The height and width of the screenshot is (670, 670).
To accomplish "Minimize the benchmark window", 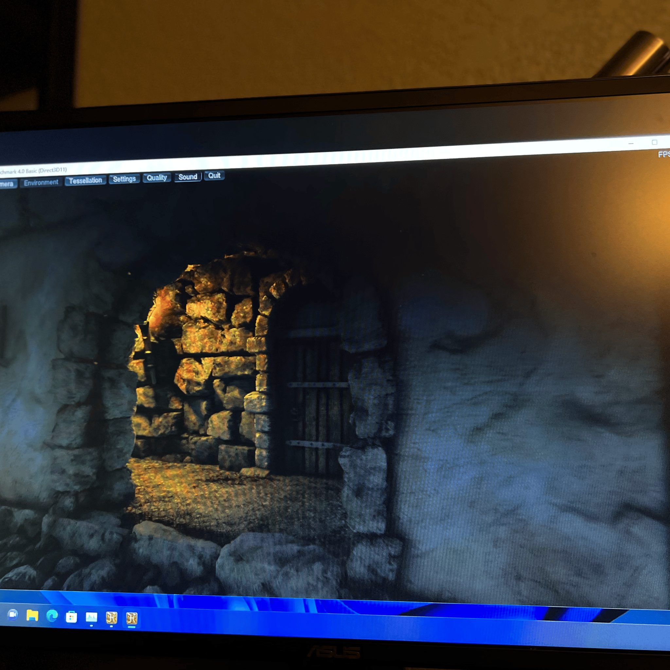I will click(x=631, y=143).
